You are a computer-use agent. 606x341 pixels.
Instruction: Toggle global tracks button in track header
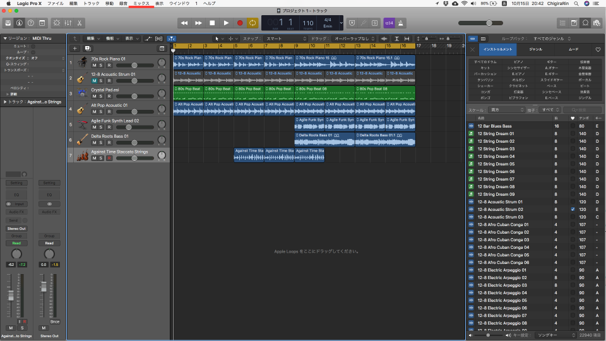[x=162, y=49]
